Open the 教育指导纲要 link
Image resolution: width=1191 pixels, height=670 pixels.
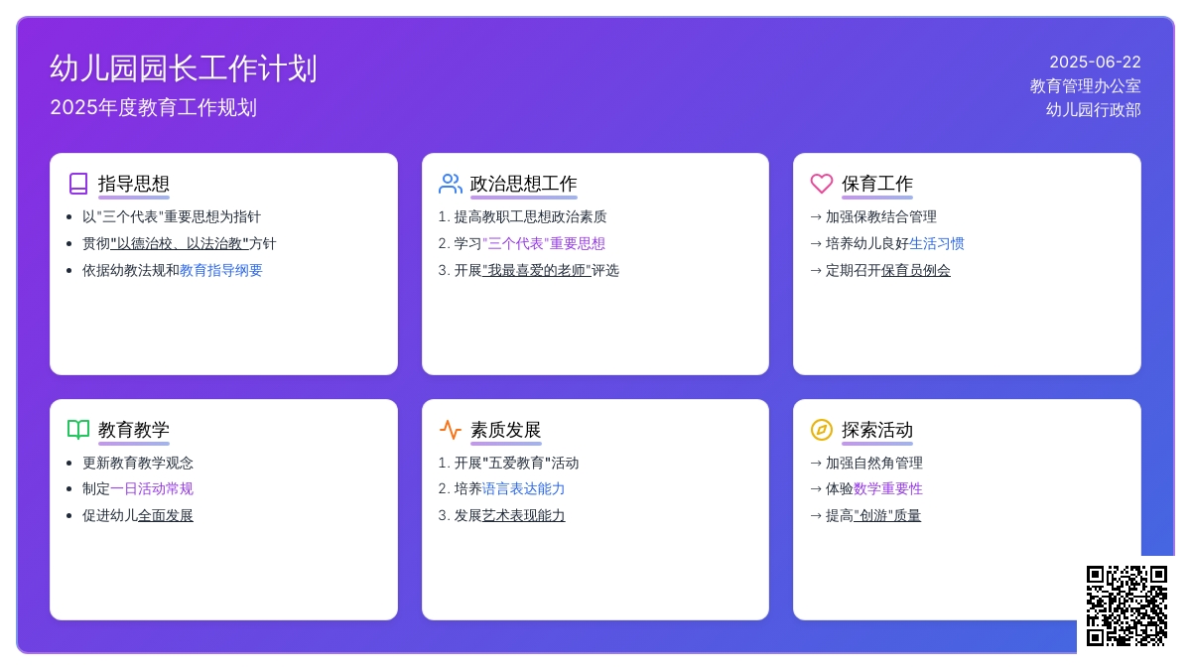click(221, 270)
